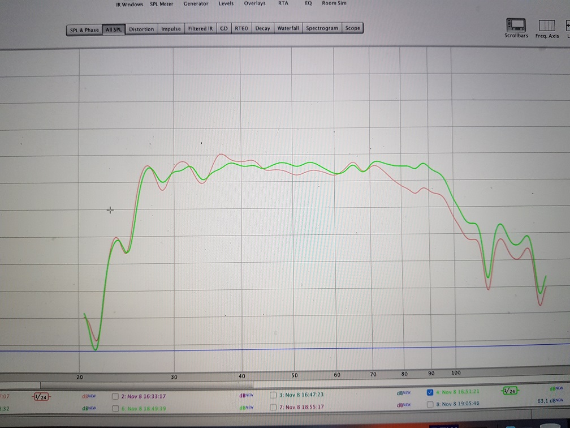Image resolution: width=570 pixels, height=428 pixels.
Task: Open the Distortion graph tab
Action: (141, 29)
